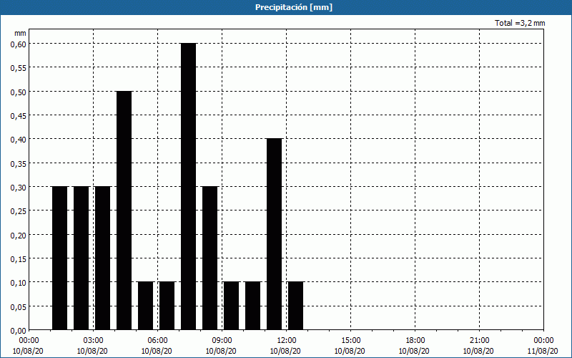The height and width of the screenshot is (358, 572).
Task: Click the '0,20' y-axis label
Action: tap(18, 235)
